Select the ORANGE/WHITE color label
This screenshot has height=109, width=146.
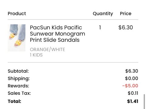[x=47, y=49]
